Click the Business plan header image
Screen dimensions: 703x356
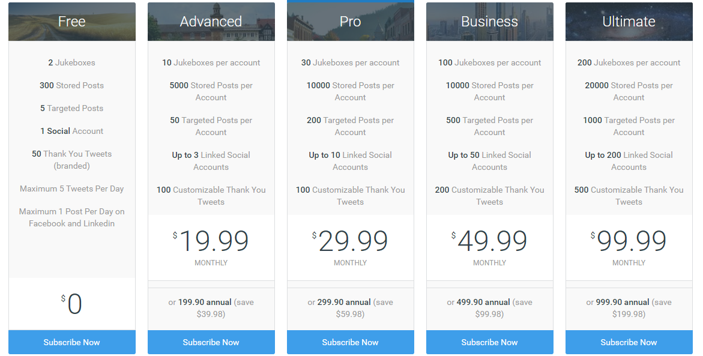pos(490,22)
